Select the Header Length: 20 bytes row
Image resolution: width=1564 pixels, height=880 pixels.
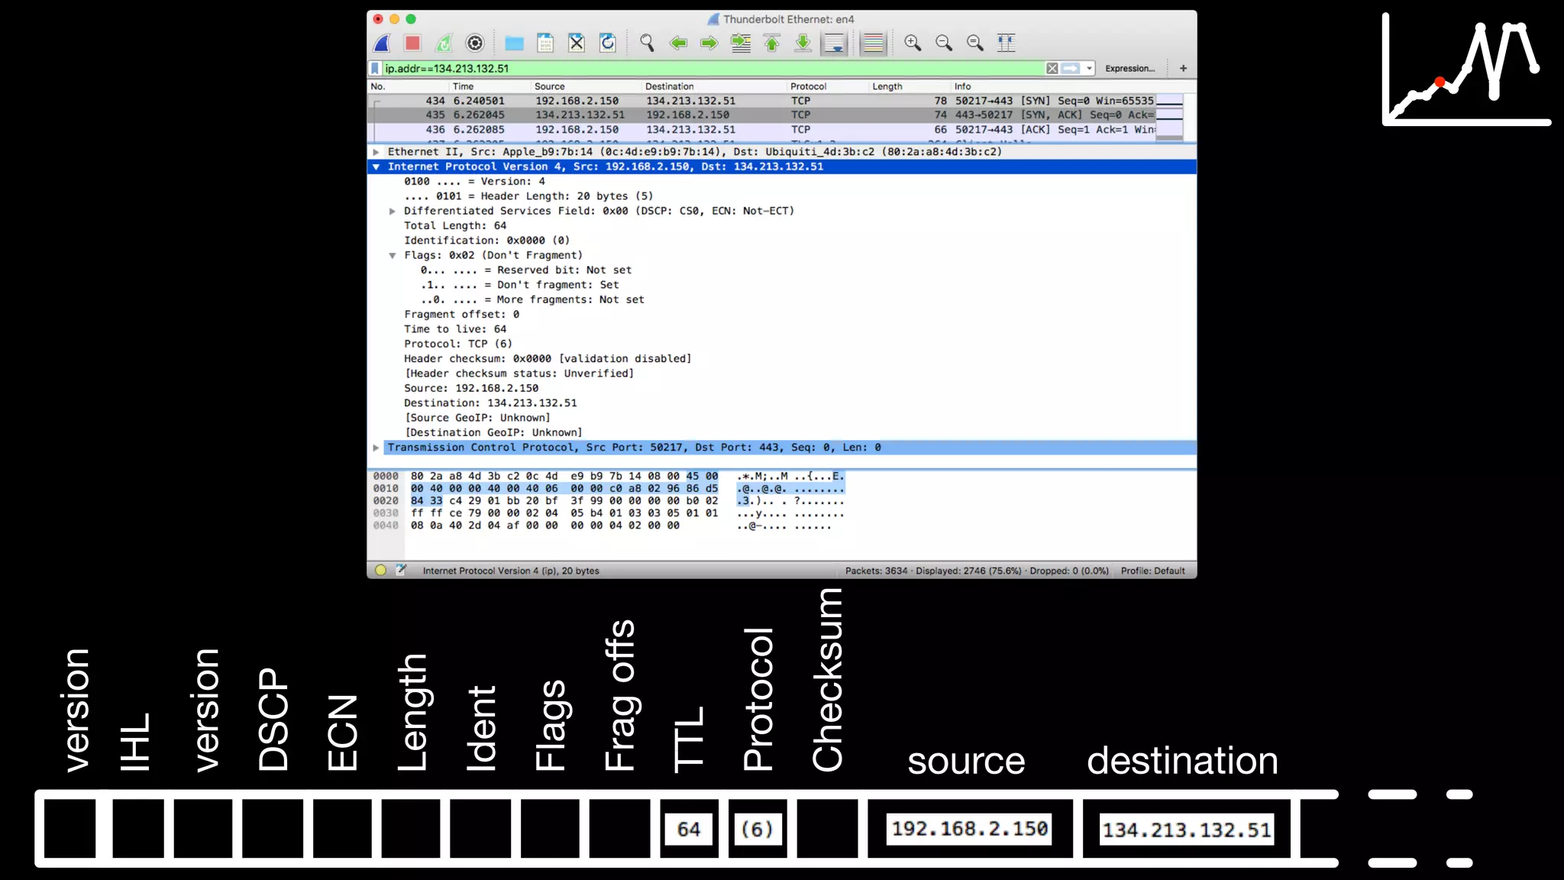pyautogui.click(x=782, y=196)
